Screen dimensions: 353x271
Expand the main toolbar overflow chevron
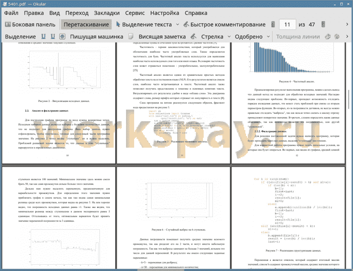pyautogui.click(x=347, y=24)
